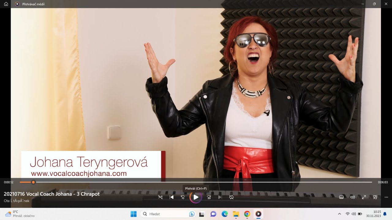Click the system tray speaker icon
The height and width of the screenshot is (220, 392).
tap(354, 214)
